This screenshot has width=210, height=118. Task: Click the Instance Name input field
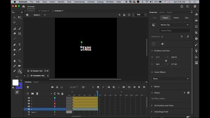coord(175,30)
